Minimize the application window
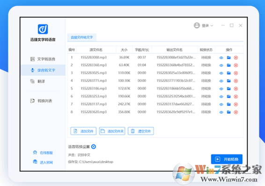265x186 pixels. point(223,25)
